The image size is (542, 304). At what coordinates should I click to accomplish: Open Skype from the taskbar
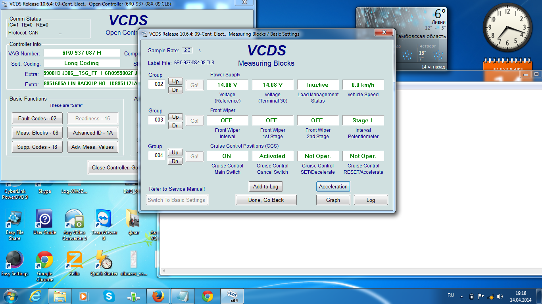[109, 296]
